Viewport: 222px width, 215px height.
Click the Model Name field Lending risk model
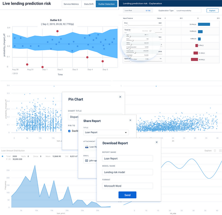[x=127, y=172]
